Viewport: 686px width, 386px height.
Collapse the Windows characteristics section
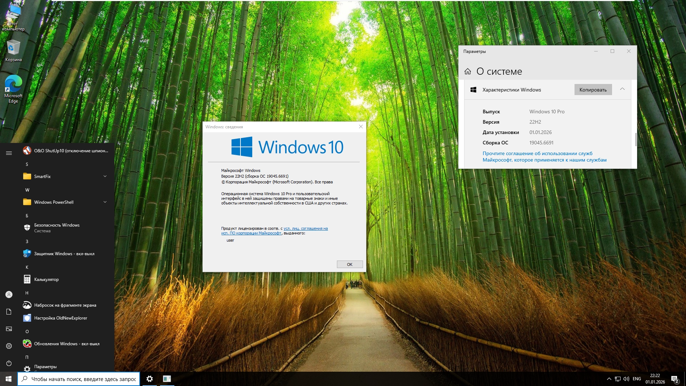[622, 89]
